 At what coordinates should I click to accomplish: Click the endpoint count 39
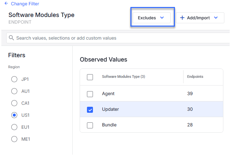(190, 93)
